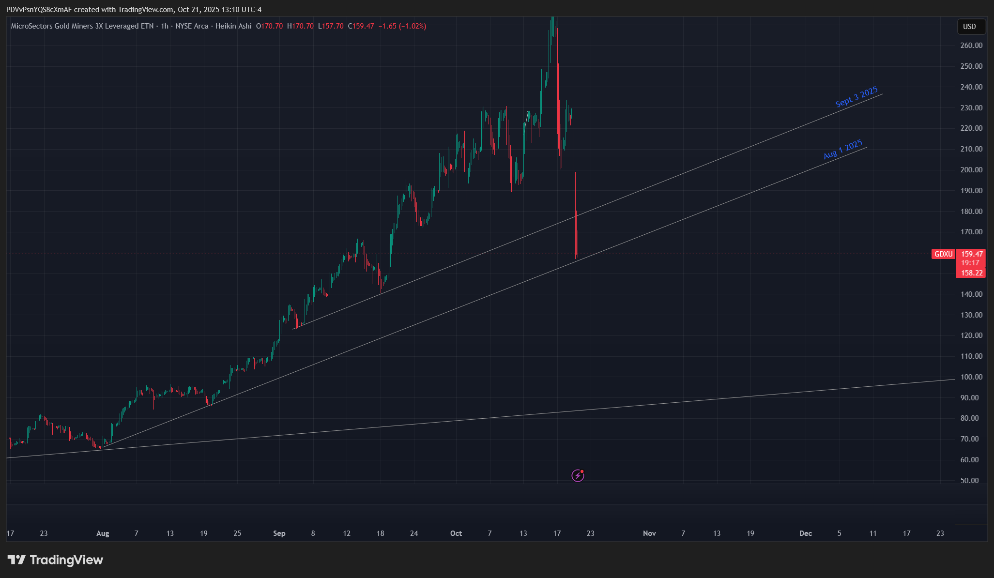Viewport: 994px width, 578px height.
Task: Click the Dec label on time axis
Action: click(805, 533)
